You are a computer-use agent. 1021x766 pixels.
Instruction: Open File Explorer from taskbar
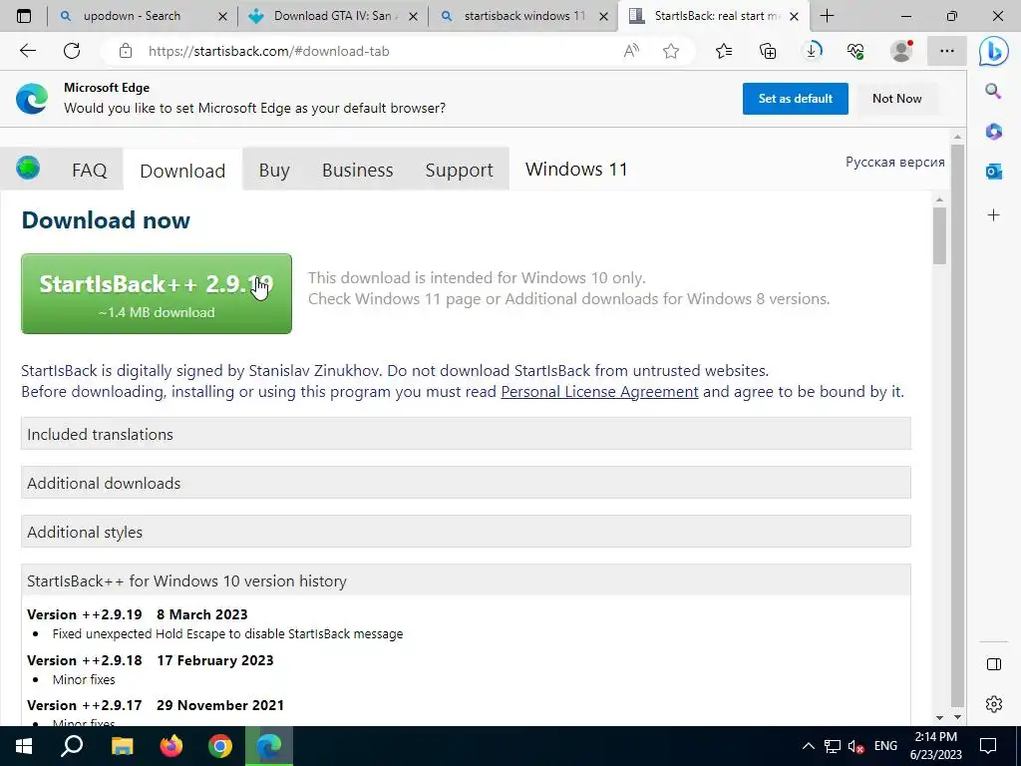(x=122, y=746)
